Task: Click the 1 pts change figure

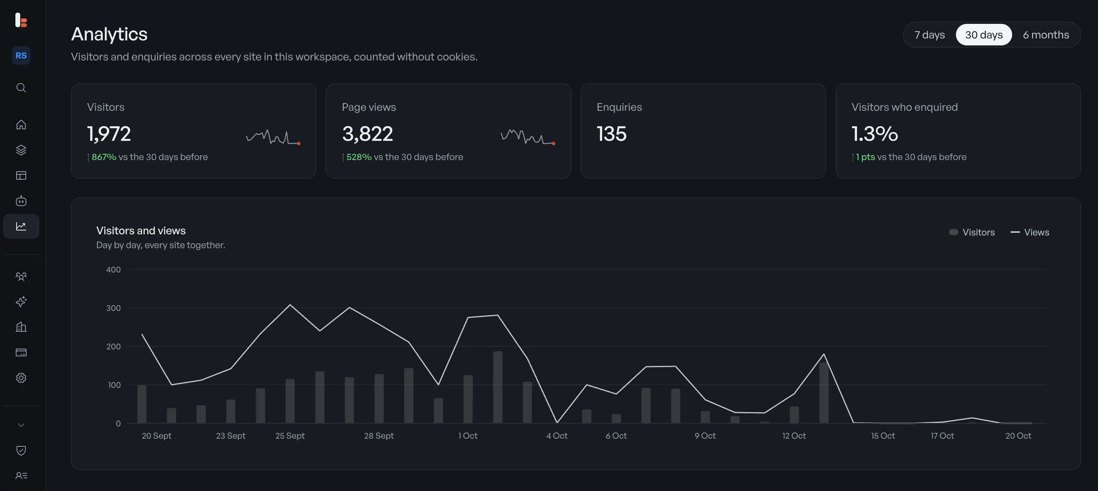Action: 865,157
